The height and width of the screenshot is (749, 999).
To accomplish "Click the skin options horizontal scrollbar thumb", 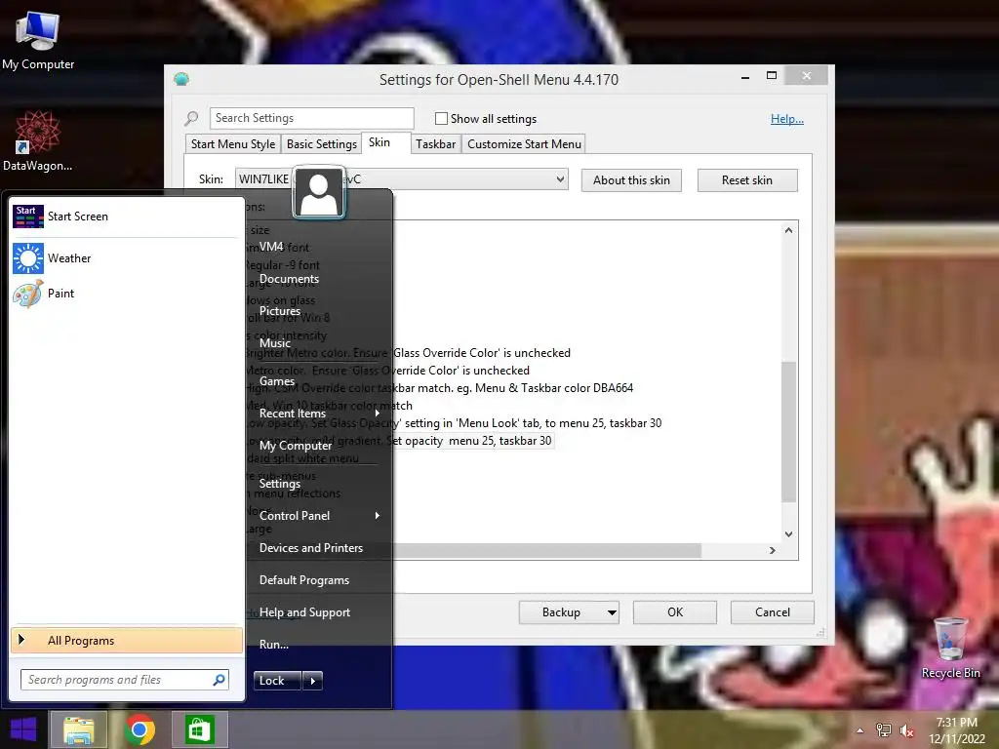I will point(546,550).
